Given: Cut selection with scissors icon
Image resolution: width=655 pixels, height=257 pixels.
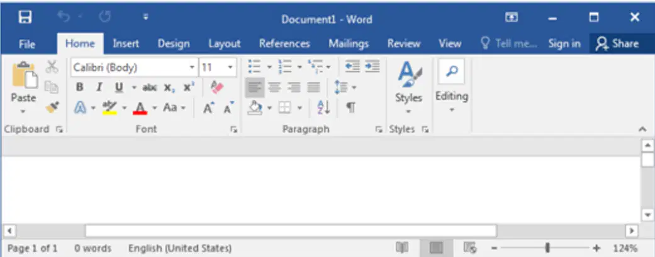Looking at the screenshot, I should [52, 67].
